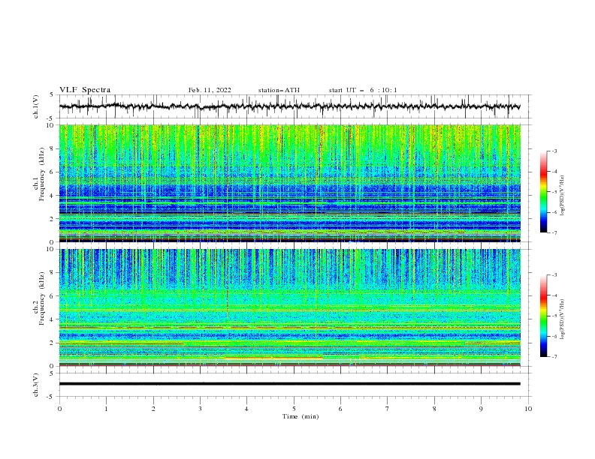Click the time axis tick label "9"

(481, 409)
